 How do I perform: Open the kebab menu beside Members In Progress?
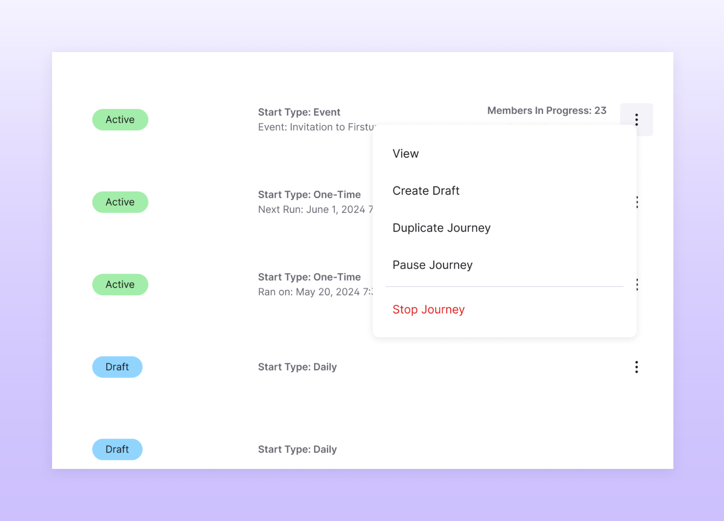(636, 120)
